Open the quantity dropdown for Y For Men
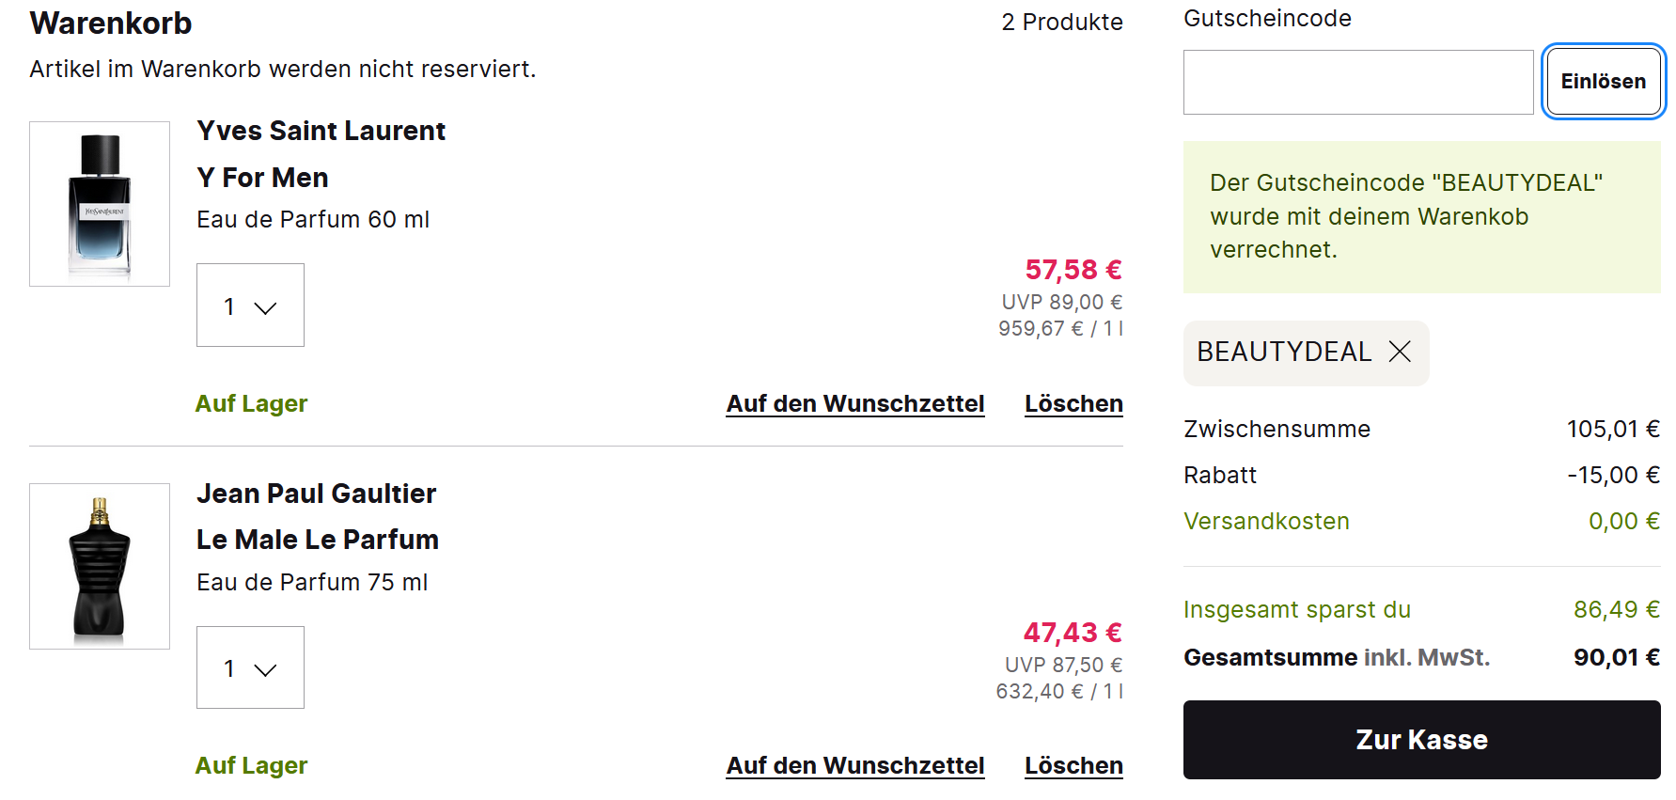Image resolution: width=1676 pixels, height=800 pixels. 250,306
